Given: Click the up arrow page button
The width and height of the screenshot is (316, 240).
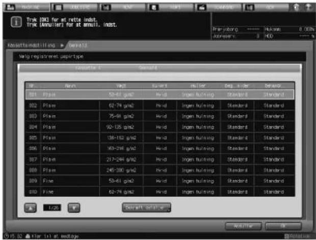Looking at the screenshot, I should (x=31, y=208).
